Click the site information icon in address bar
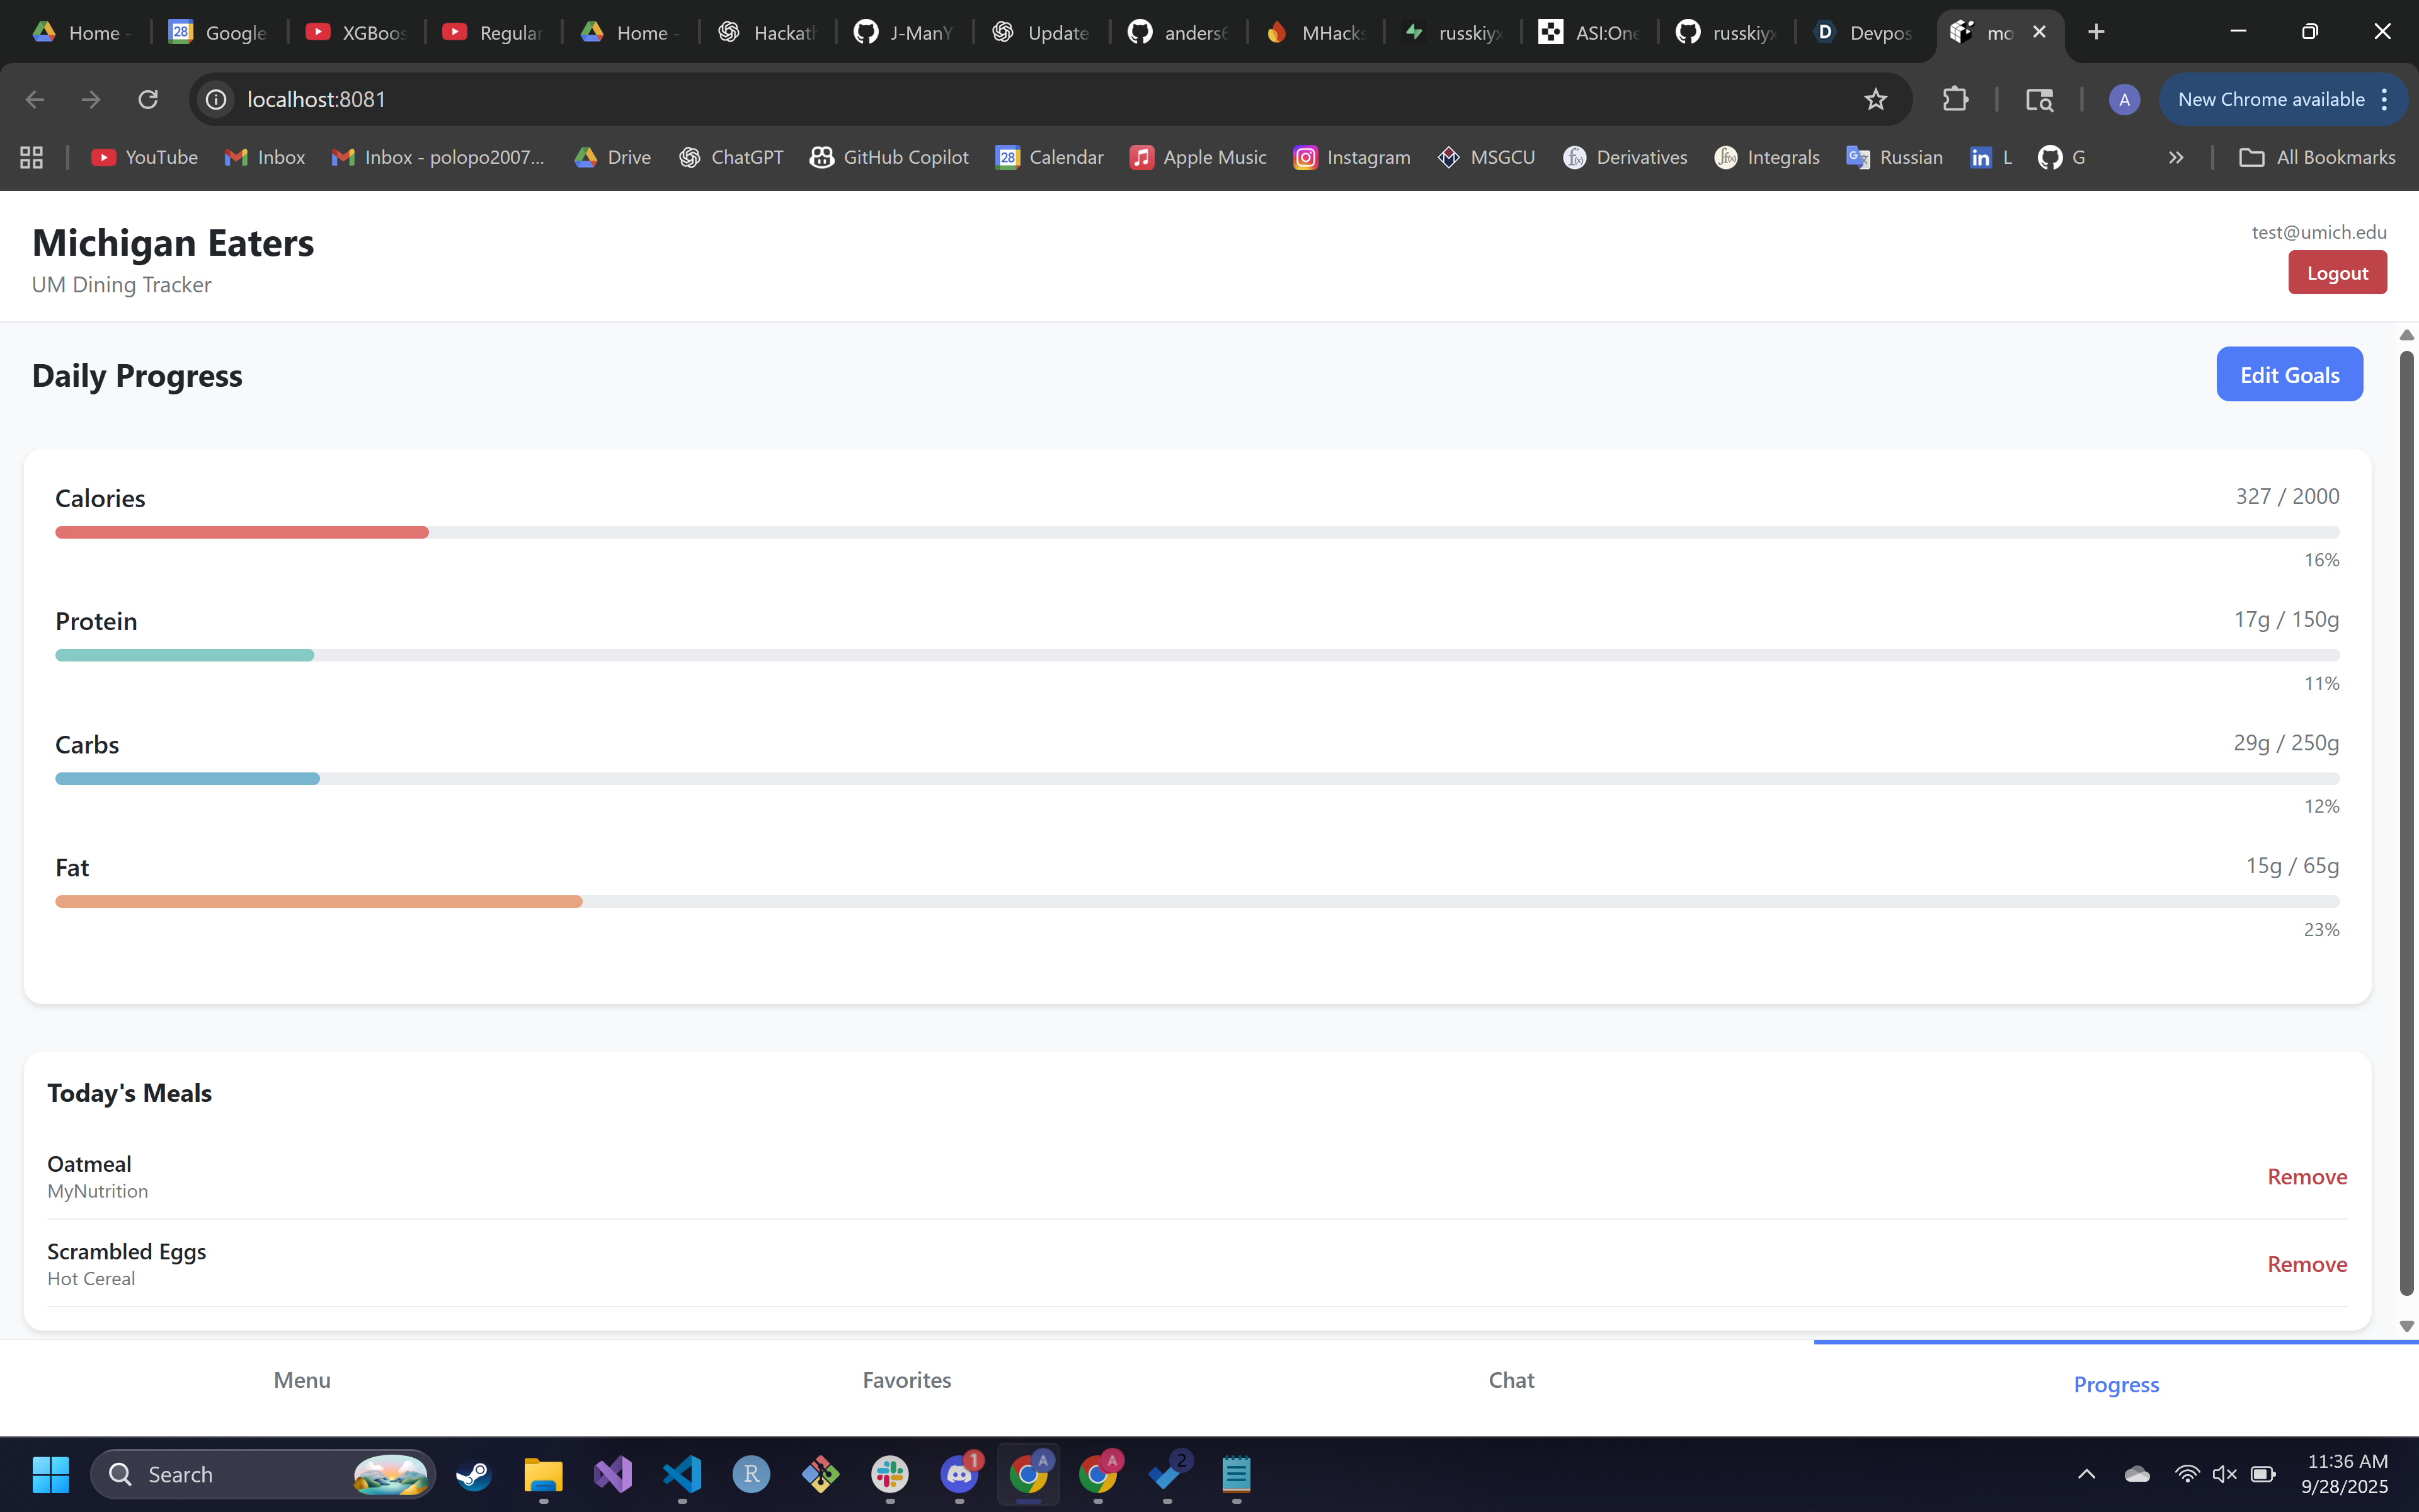The width and height of the screenshot is (2419, 1512). tap(216, 99)
